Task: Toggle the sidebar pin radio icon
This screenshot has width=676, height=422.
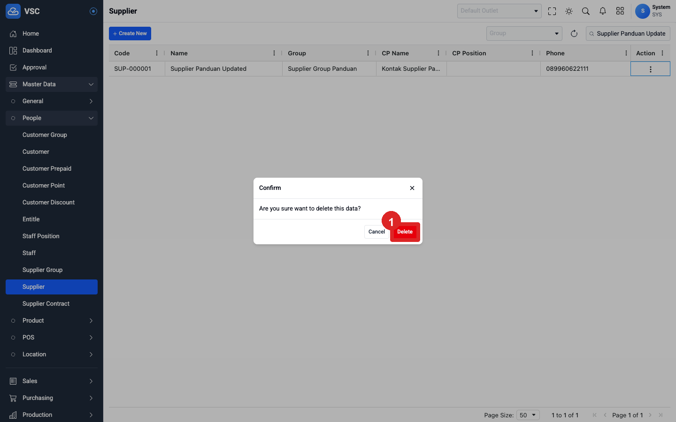Action: [x=93, y=11]
